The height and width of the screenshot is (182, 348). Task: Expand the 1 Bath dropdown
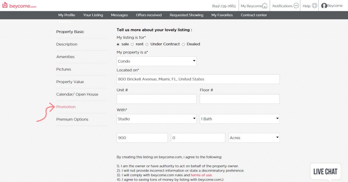click(x=240, y=119)
